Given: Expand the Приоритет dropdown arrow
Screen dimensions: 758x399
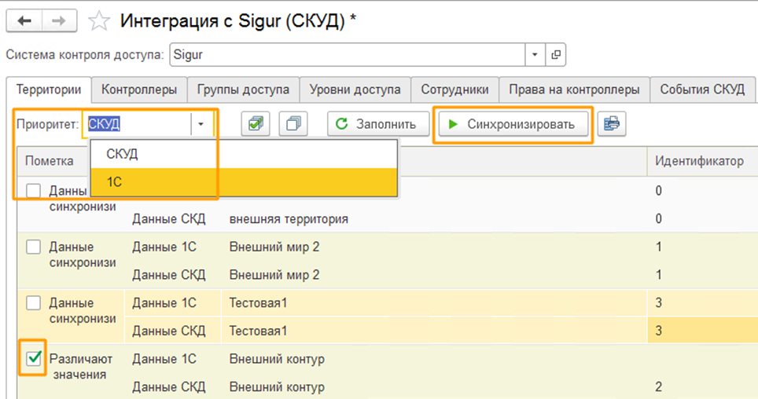Looking at the screenshot, I should tap(201, 124).
